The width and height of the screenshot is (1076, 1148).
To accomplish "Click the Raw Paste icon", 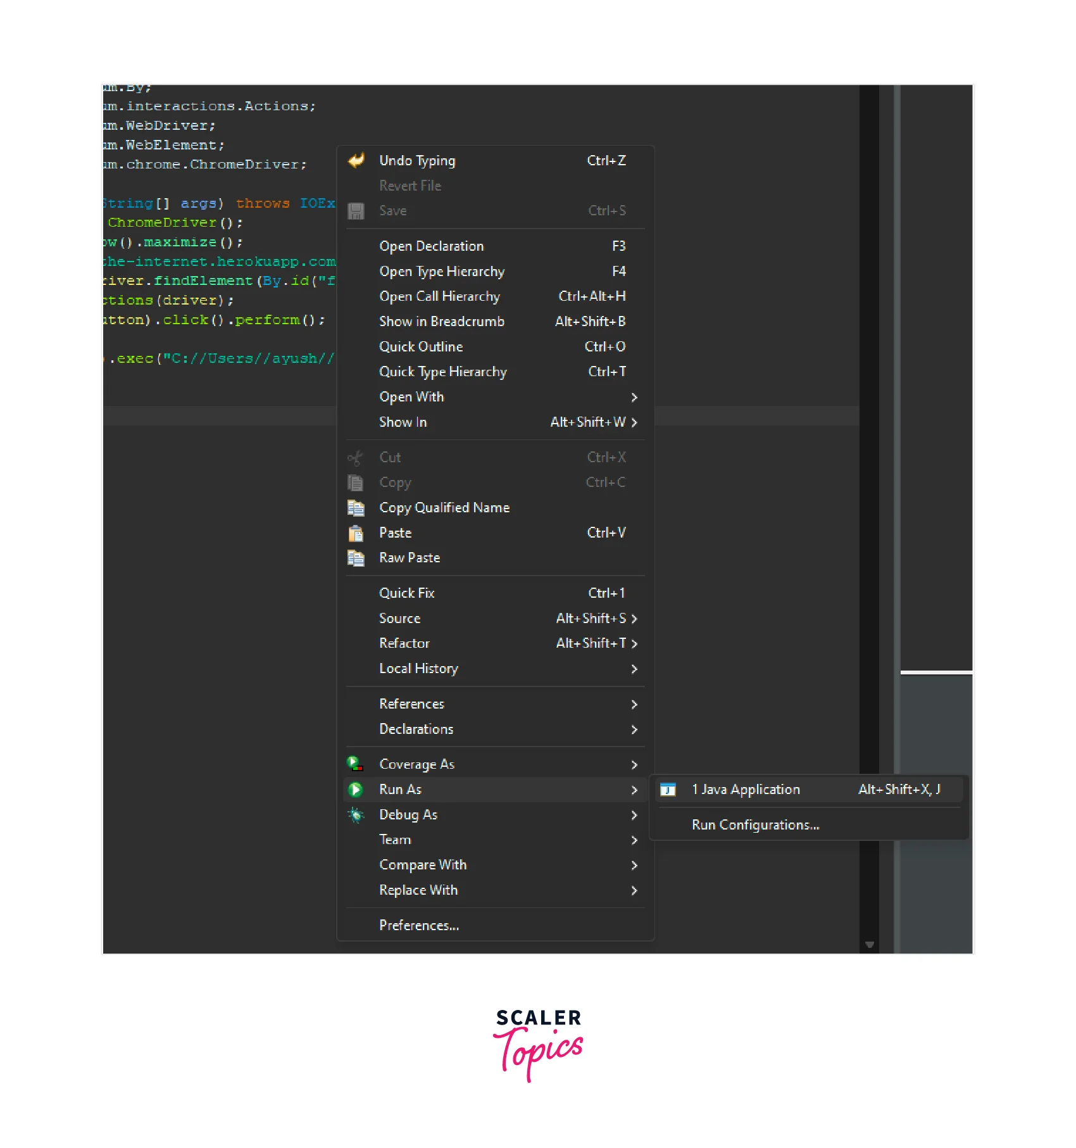I will (356, 558).
